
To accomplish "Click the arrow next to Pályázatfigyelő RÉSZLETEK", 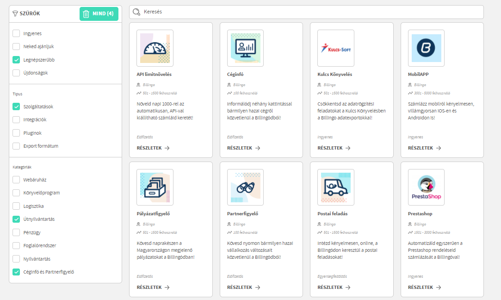I will [x=167, y=287].
